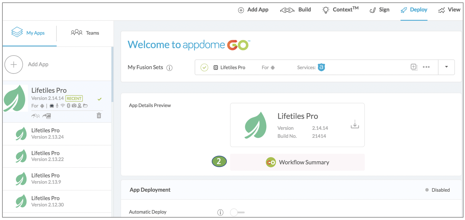This screenshot has width=465, height=220.
Task: Click the circular plus Add App button in sidebar
Action: 14,64
